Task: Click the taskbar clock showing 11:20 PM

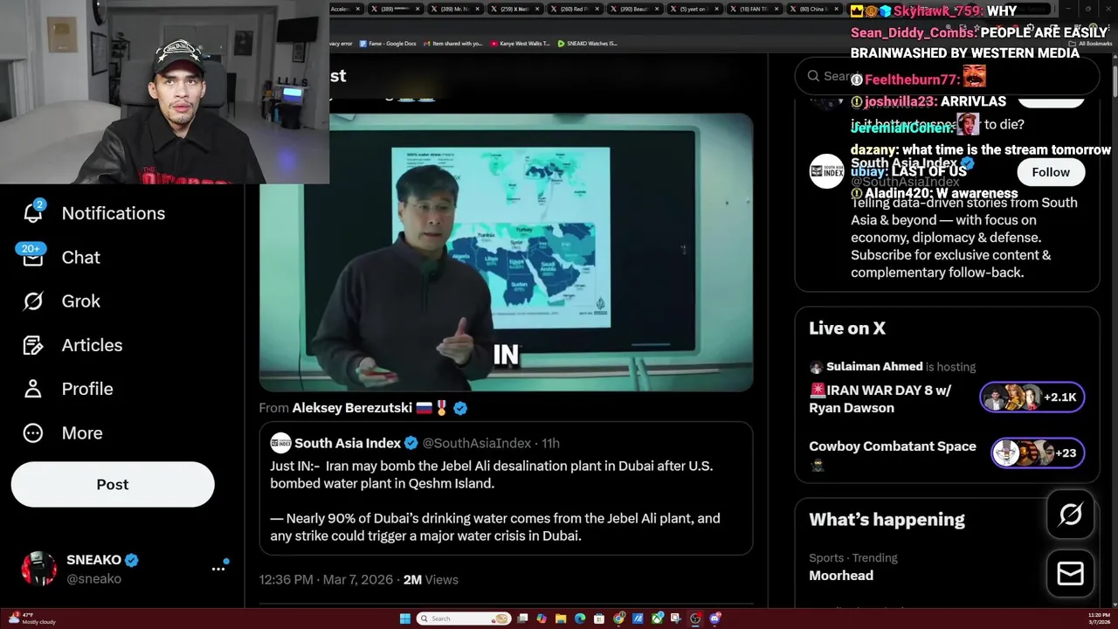Action: (x=1099, y=619)
